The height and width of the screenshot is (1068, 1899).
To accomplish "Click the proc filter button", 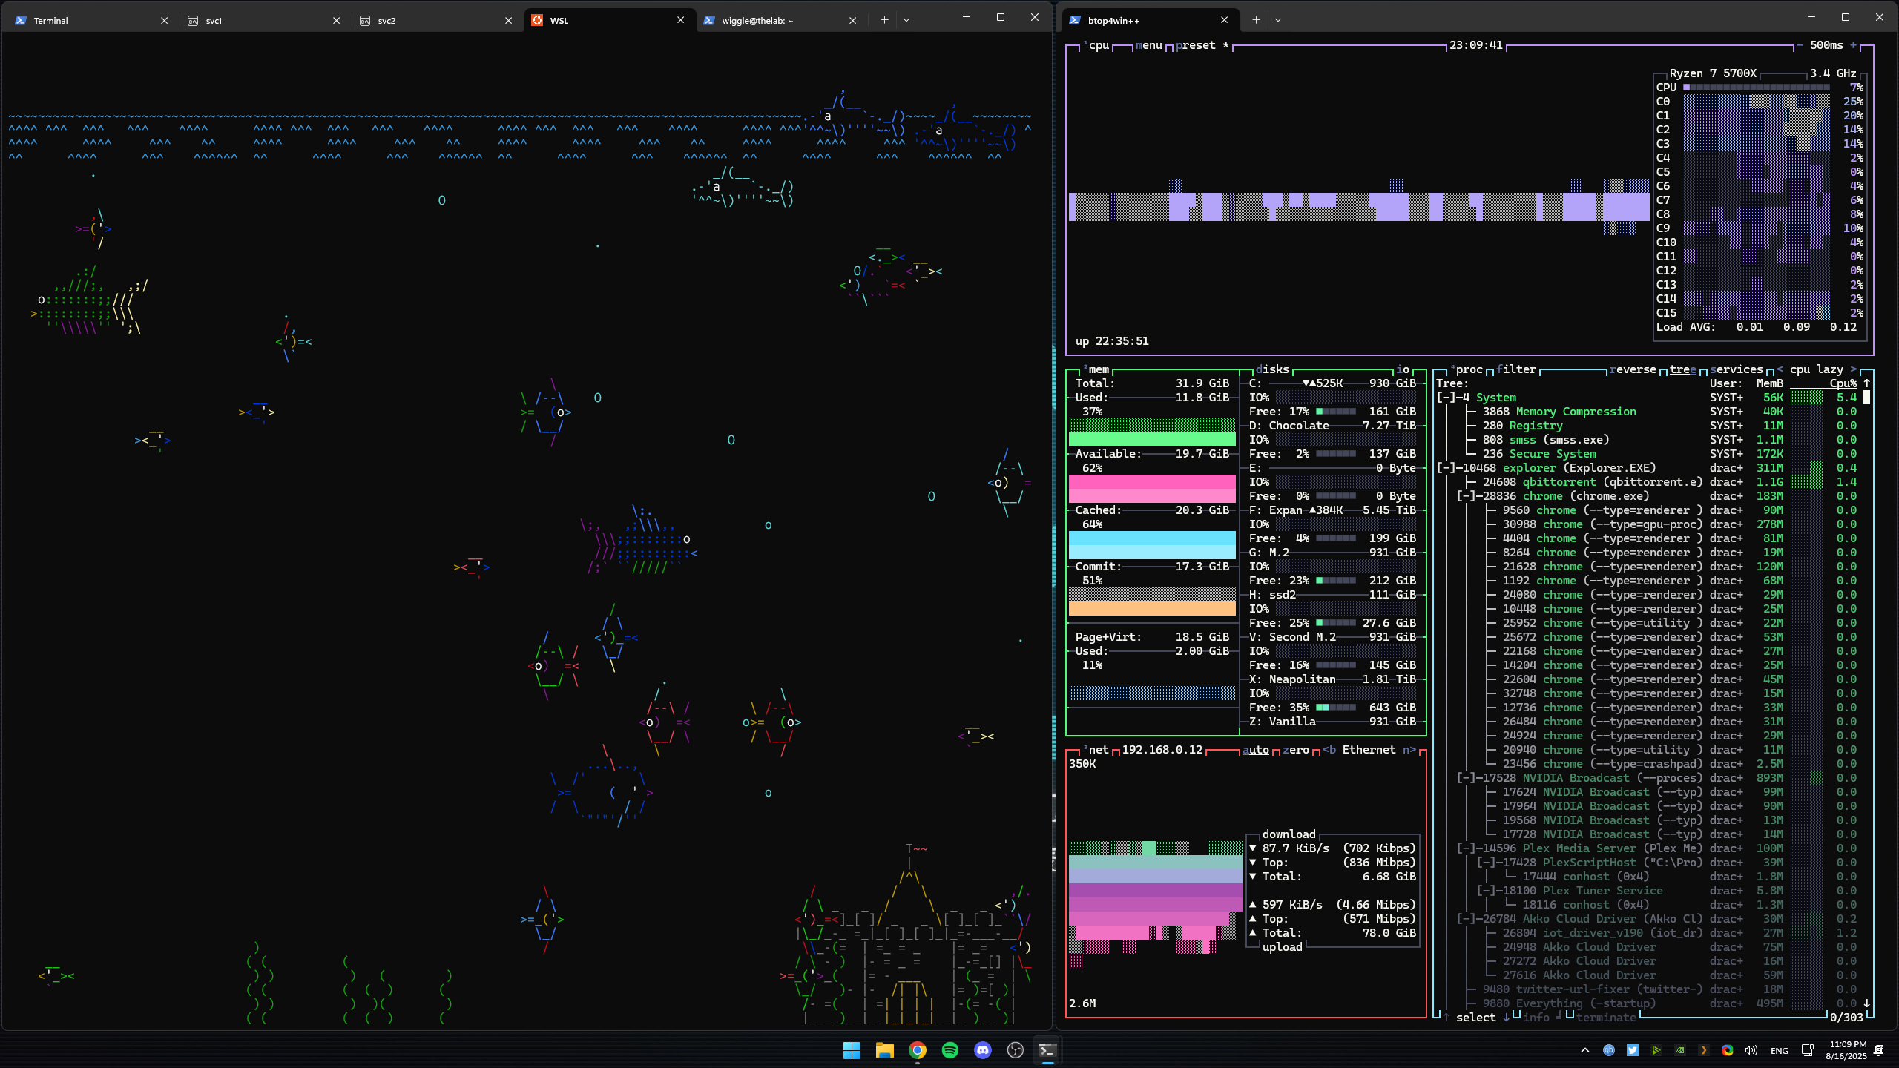I will tap(1516, 369).
